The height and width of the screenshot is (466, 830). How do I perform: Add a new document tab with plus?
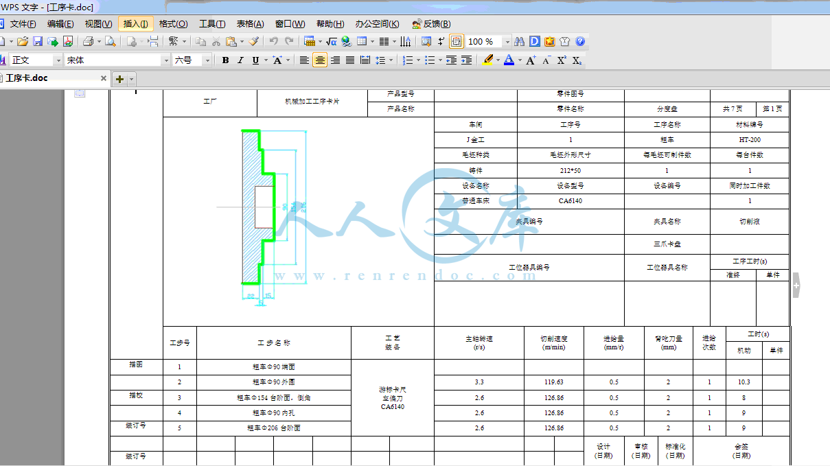point(119,79)
